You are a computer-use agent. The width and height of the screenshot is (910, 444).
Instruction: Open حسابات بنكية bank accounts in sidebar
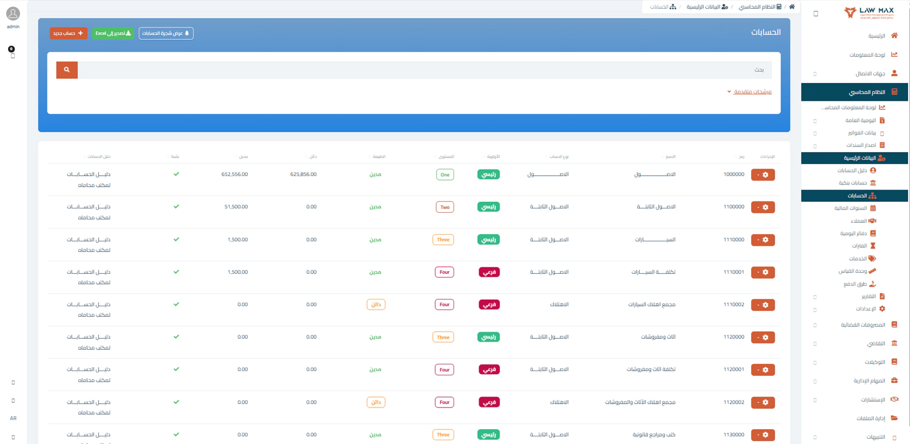click(857, 183)
